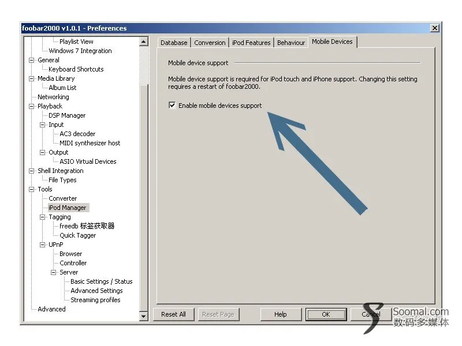Collapse the Input tree node
The height and width of the screenshot is (346, 462).
[x=42, y=125]
